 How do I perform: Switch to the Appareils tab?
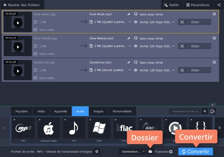(x=61, y=111)
